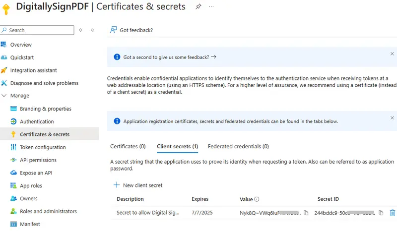Viewport: 397px width, 232px height.
Task: Open the 'Got a second' feedback link
Action: (170, 57)
